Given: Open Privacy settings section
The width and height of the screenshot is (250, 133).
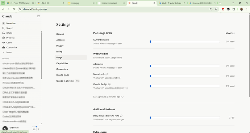Looking at the screenshot, I should pyautogui.click(x=71, y=46).
